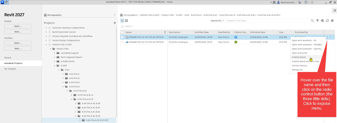Click Families Open ... button

(x=18, y=43)
